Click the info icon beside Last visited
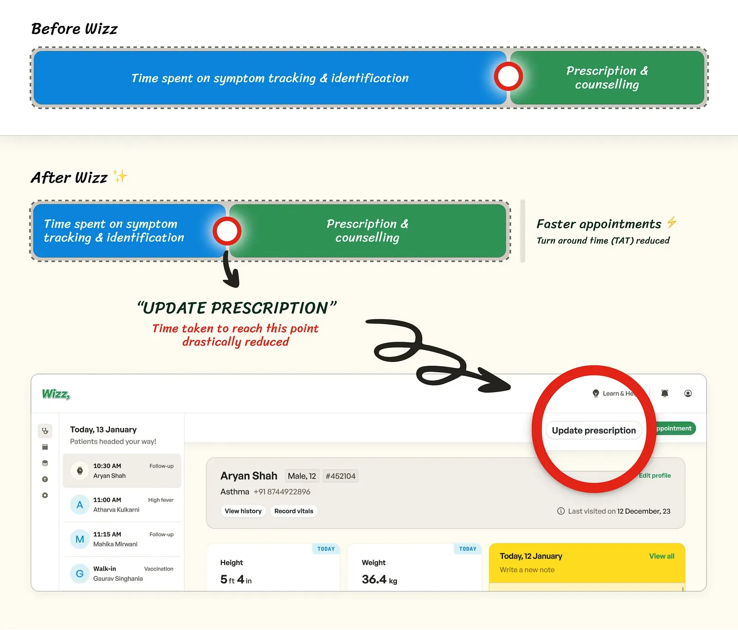Viewport: 738px width, 630px height. [x=561, y=511]
